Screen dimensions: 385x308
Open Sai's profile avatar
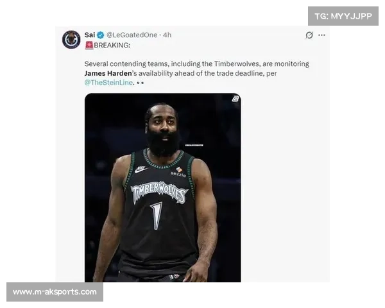pos(71,40)
